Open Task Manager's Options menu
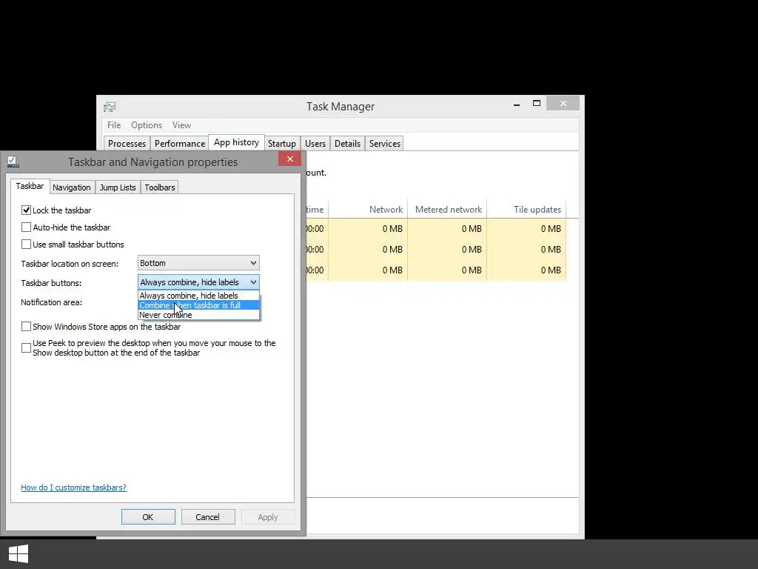Image resolution: width=758 pixels, height=569 pixels. (x=147, y=124)
